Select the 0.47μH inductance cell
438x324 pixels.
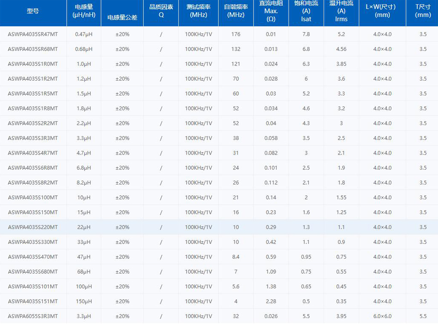pyautogui.click(x=84, y=35)
